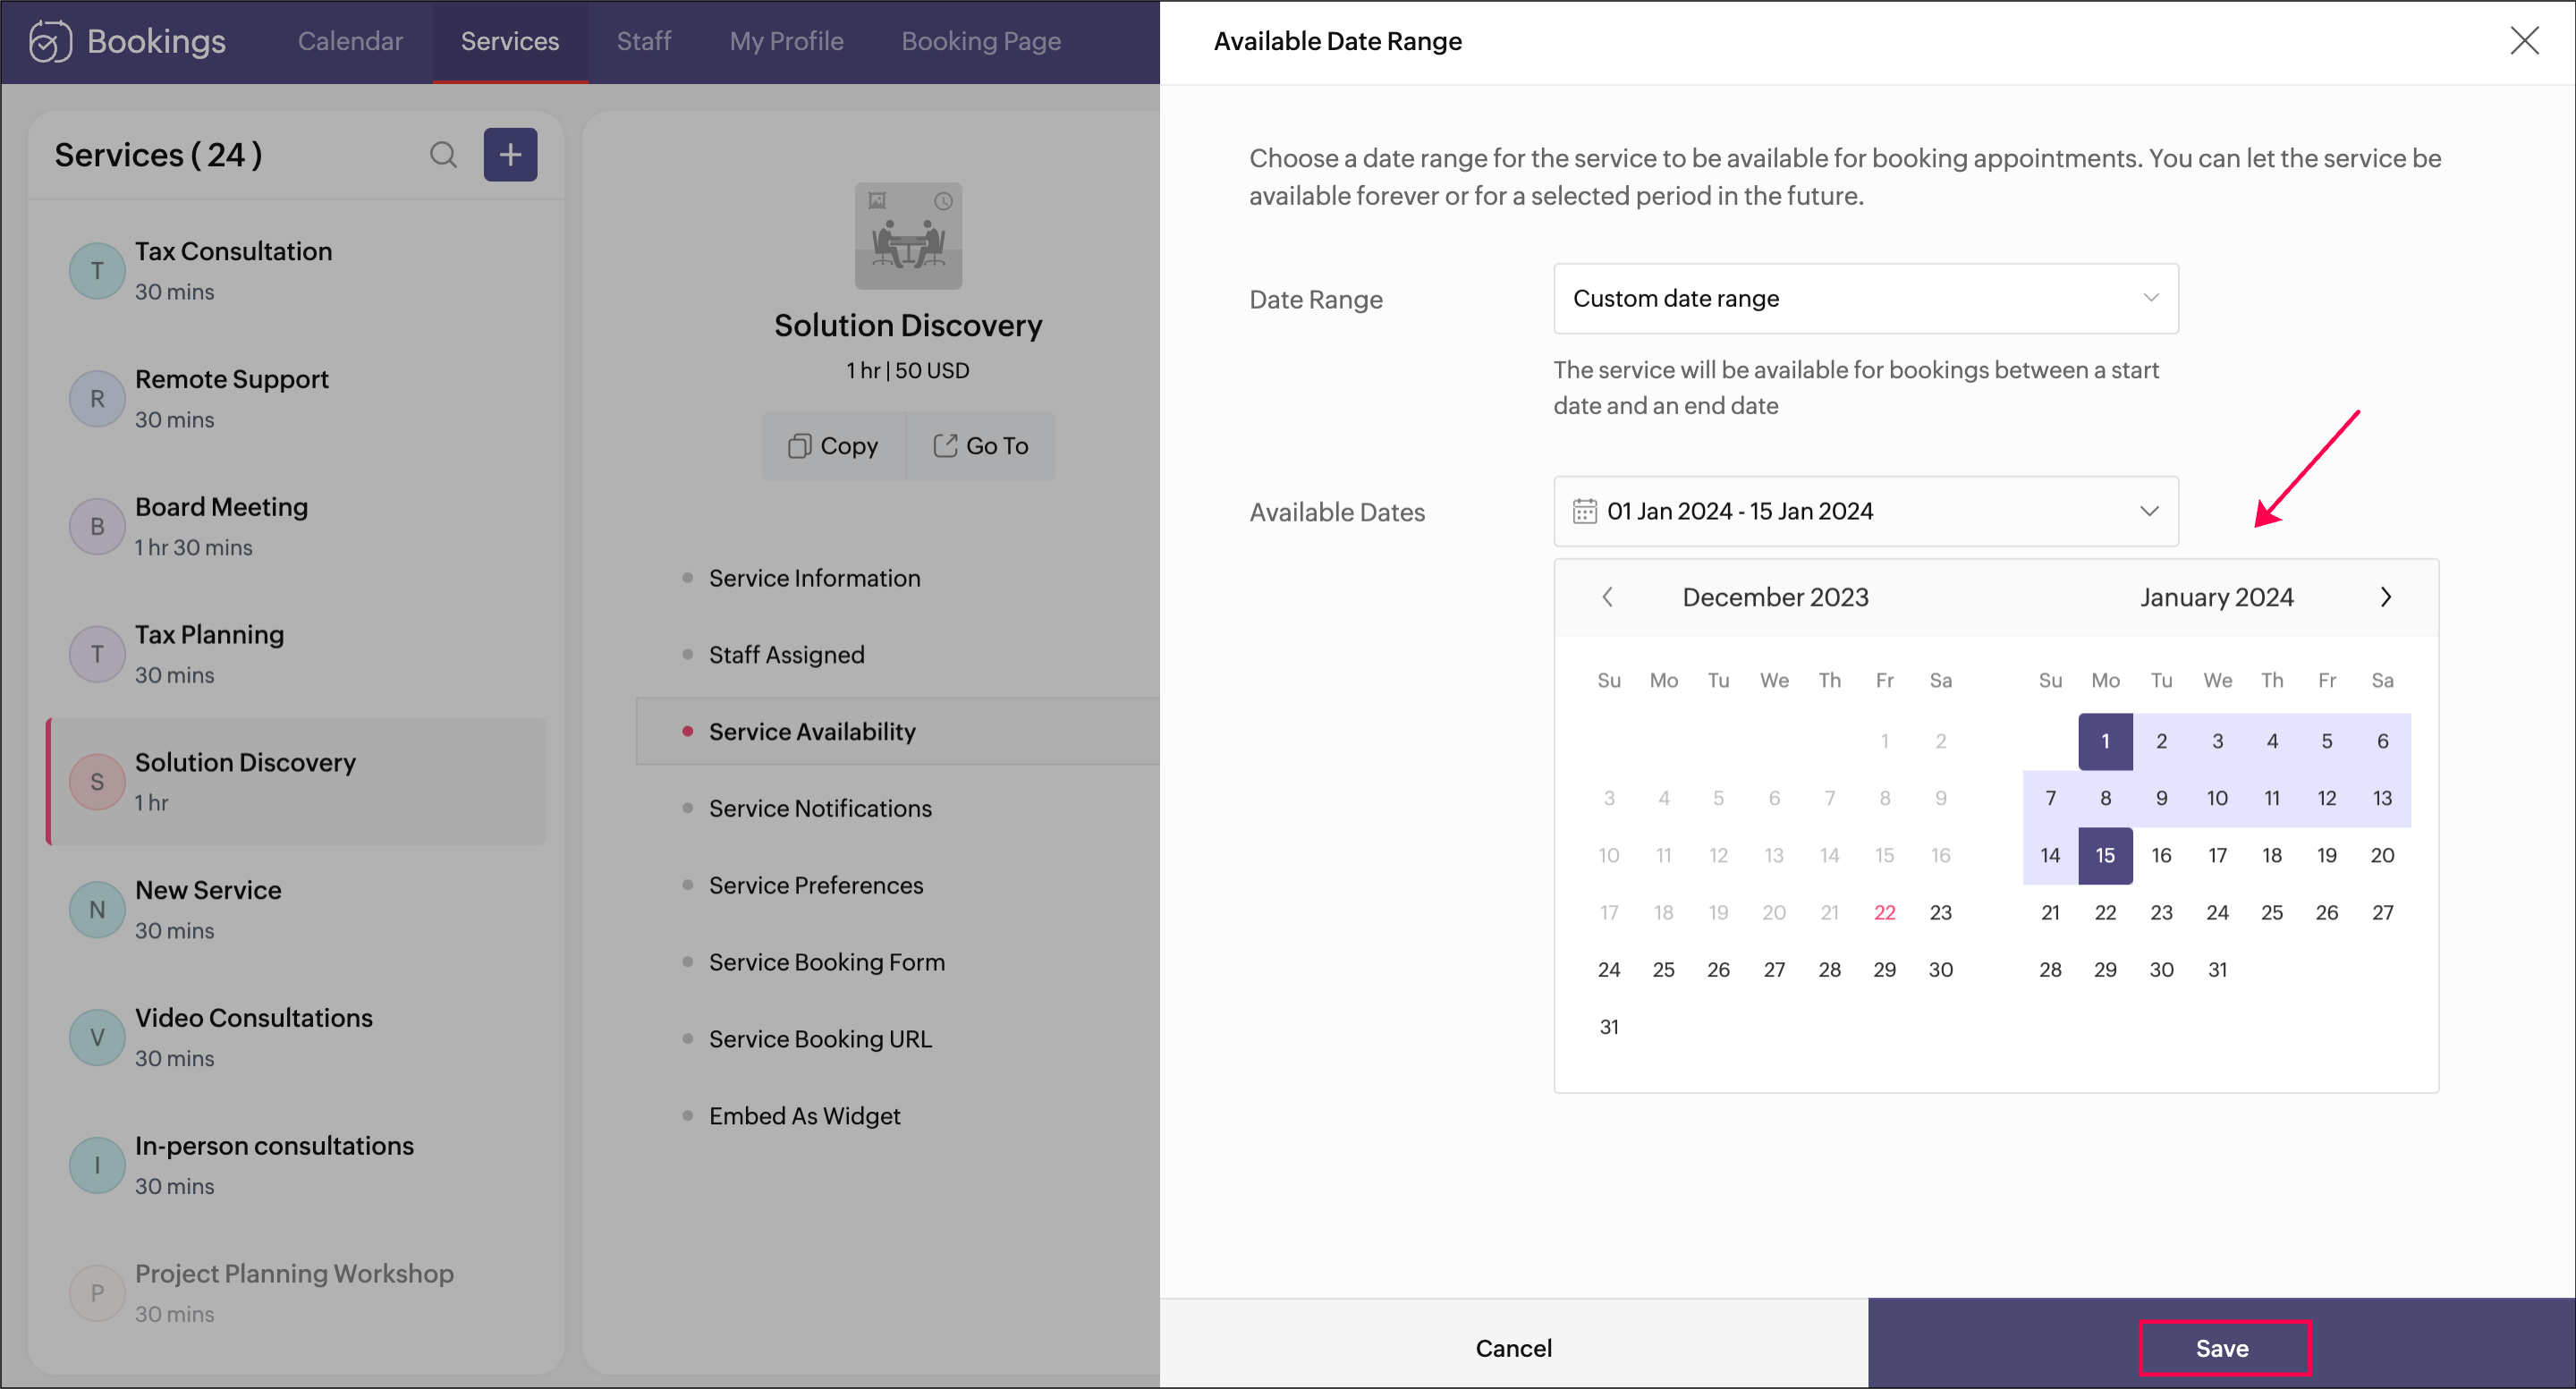The width and height of the screenshot is (2576, 1389).
Task: Open Service Booking Form section
Action: point(827,962)
